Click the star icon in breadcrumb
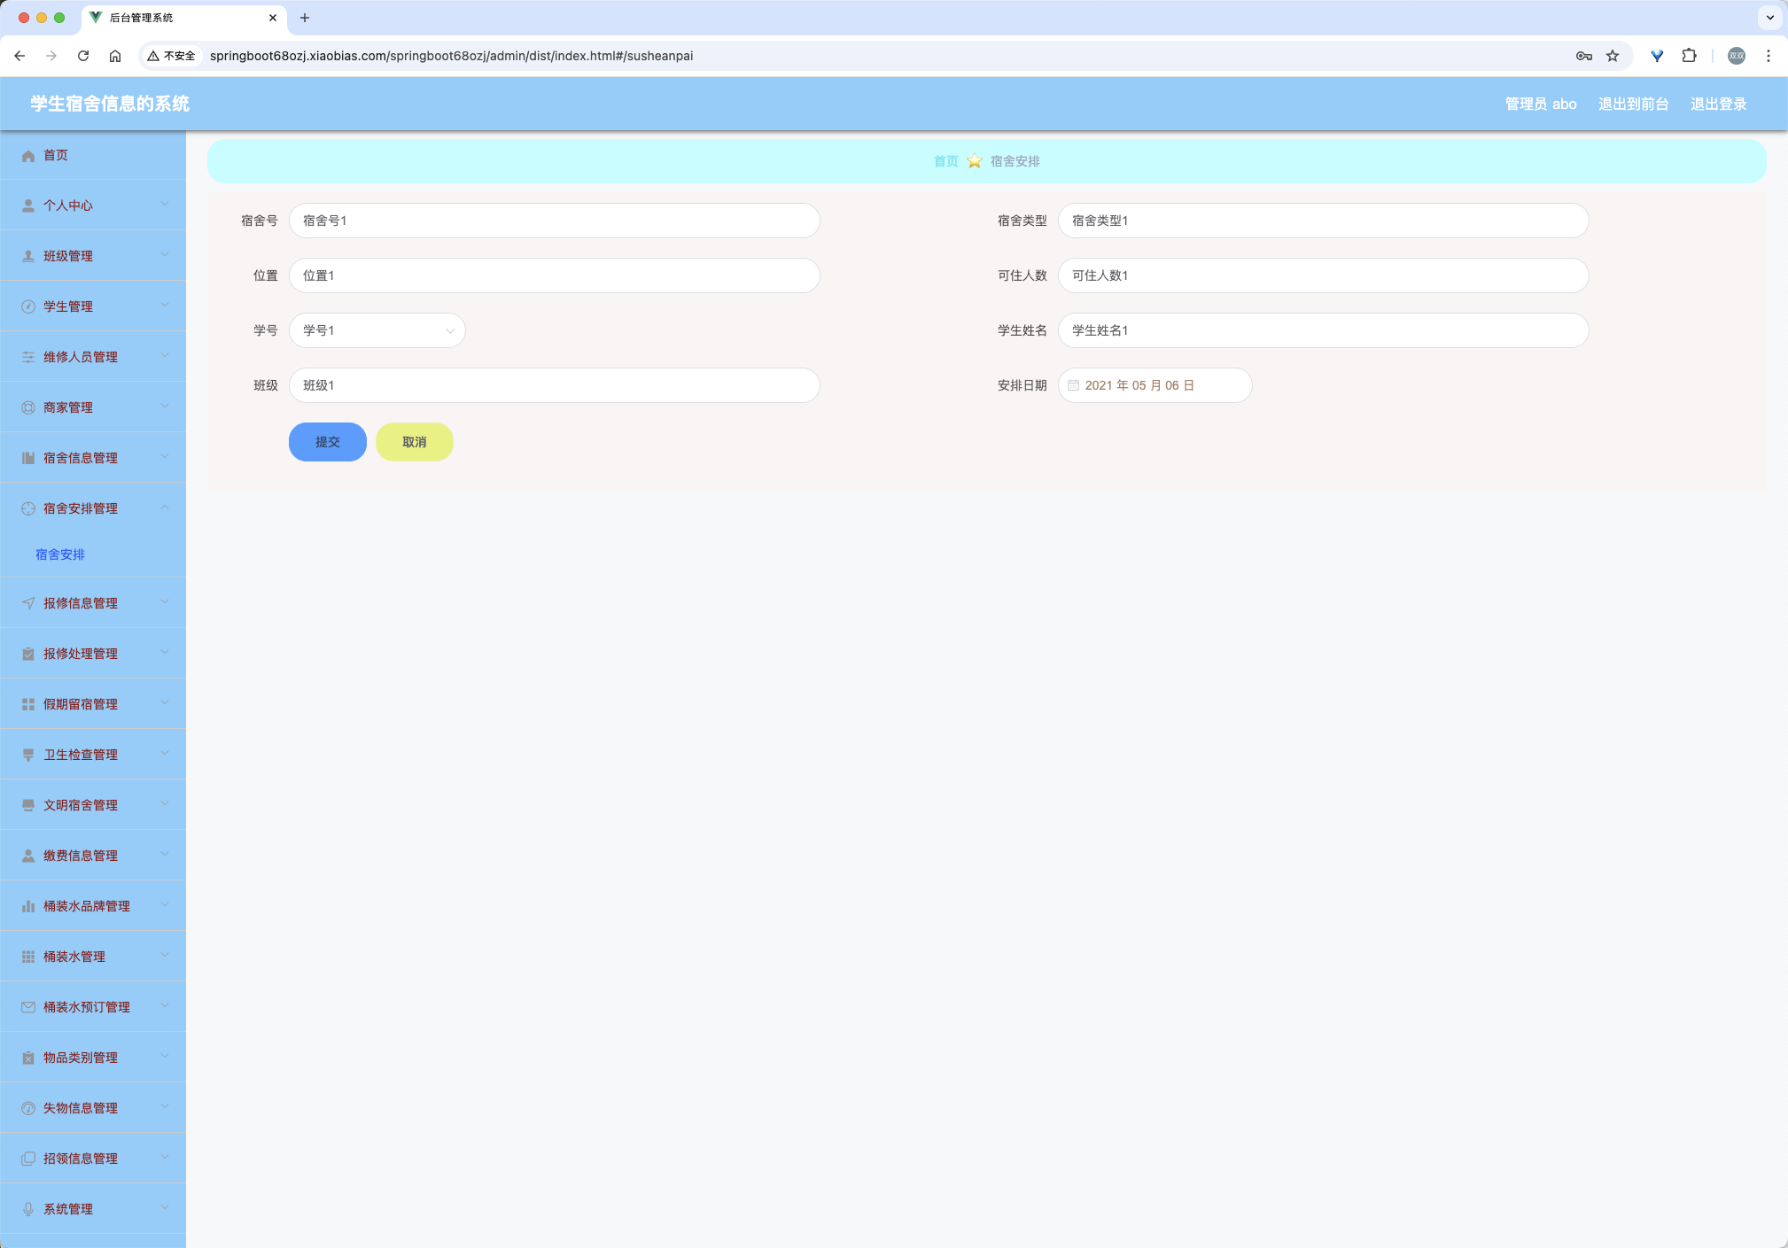 975,161
